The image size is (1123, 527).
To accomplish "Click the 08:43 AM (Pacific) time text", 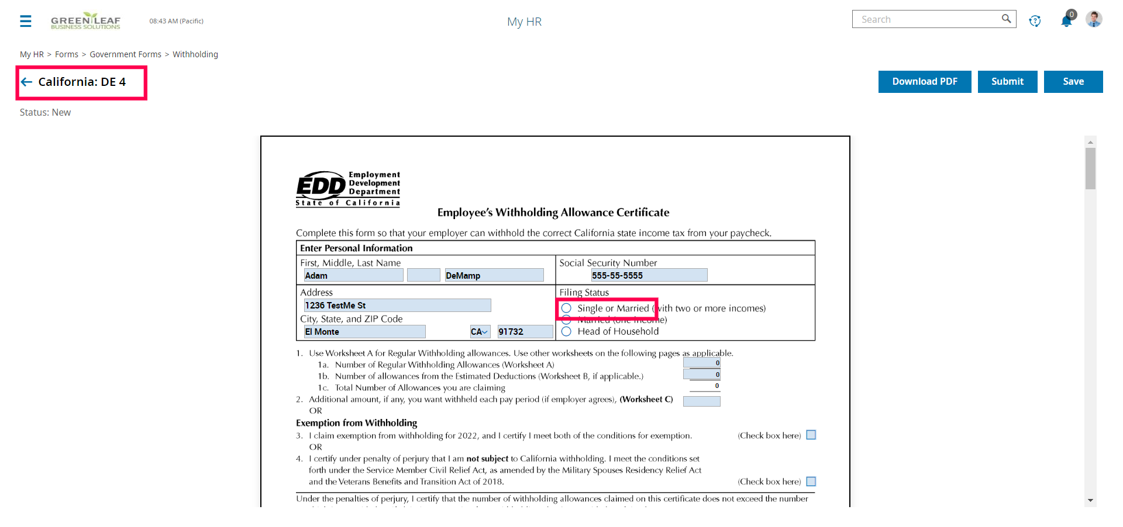I will (x=176, y=21).
